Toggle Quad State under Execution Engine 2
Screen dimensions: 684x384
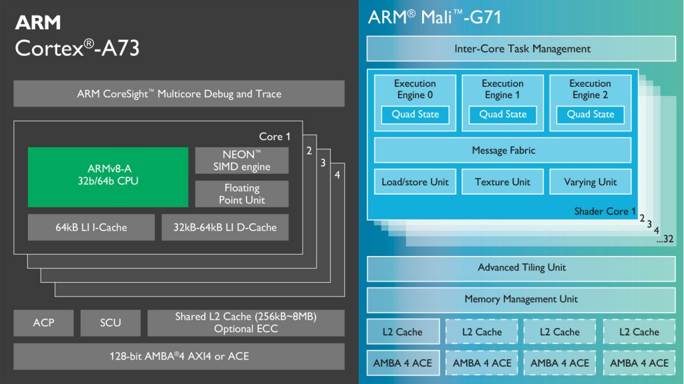[590, 115]
